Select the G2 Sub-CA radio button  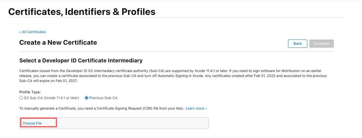pos(21,98)
